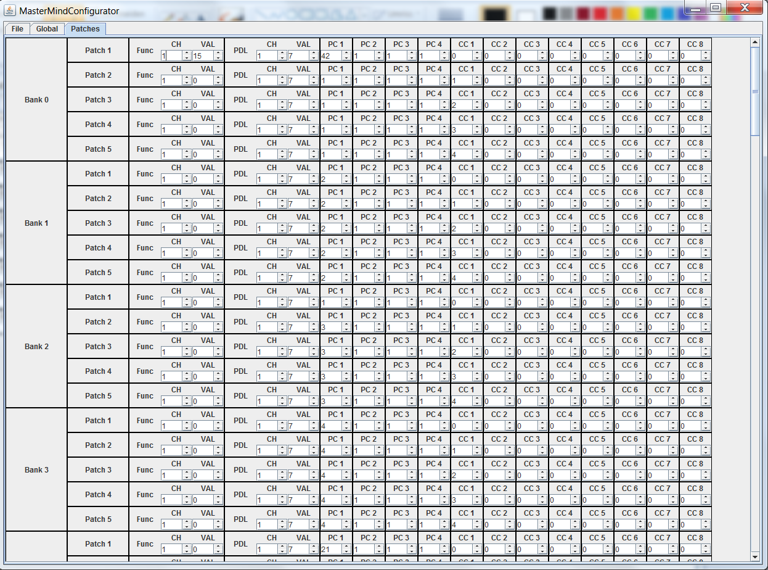The image size is (768, 570).
Task: Switch to the Global tab
Action: tap(47, 29)
